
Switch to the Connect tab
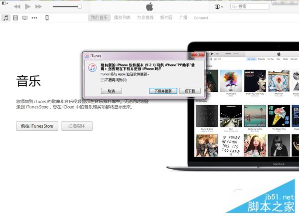point(201,18)
